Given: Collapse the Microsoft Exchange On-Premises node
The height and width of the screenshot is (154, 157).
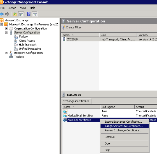Looking at the screenshot, I should point(1,25).
